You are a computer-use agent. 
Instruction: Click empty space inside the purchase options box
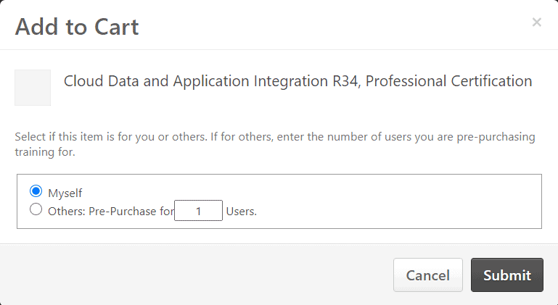point(391,201)
